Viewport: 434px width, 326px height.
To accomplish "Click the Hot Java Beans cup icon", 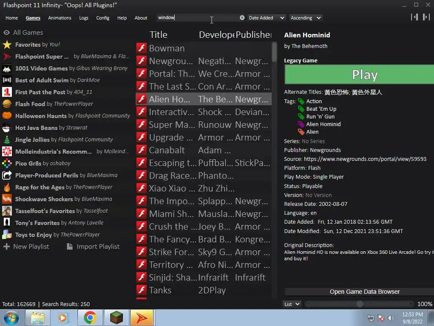I will point(7,128).
